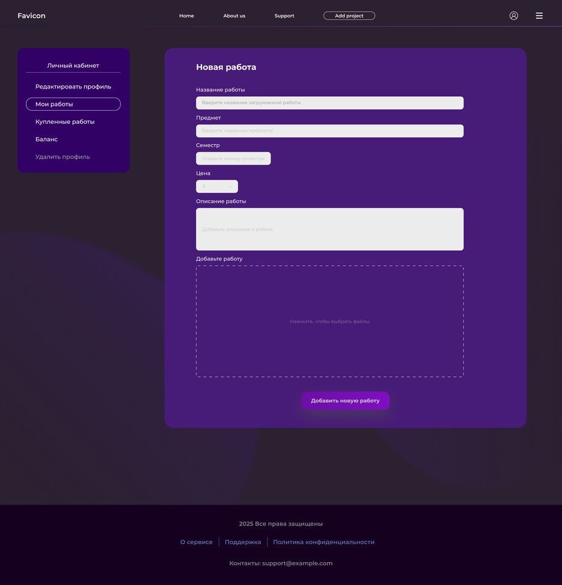Open Купленные работы section
Viewport: 562px width, 585px height.
pos(65,121)
